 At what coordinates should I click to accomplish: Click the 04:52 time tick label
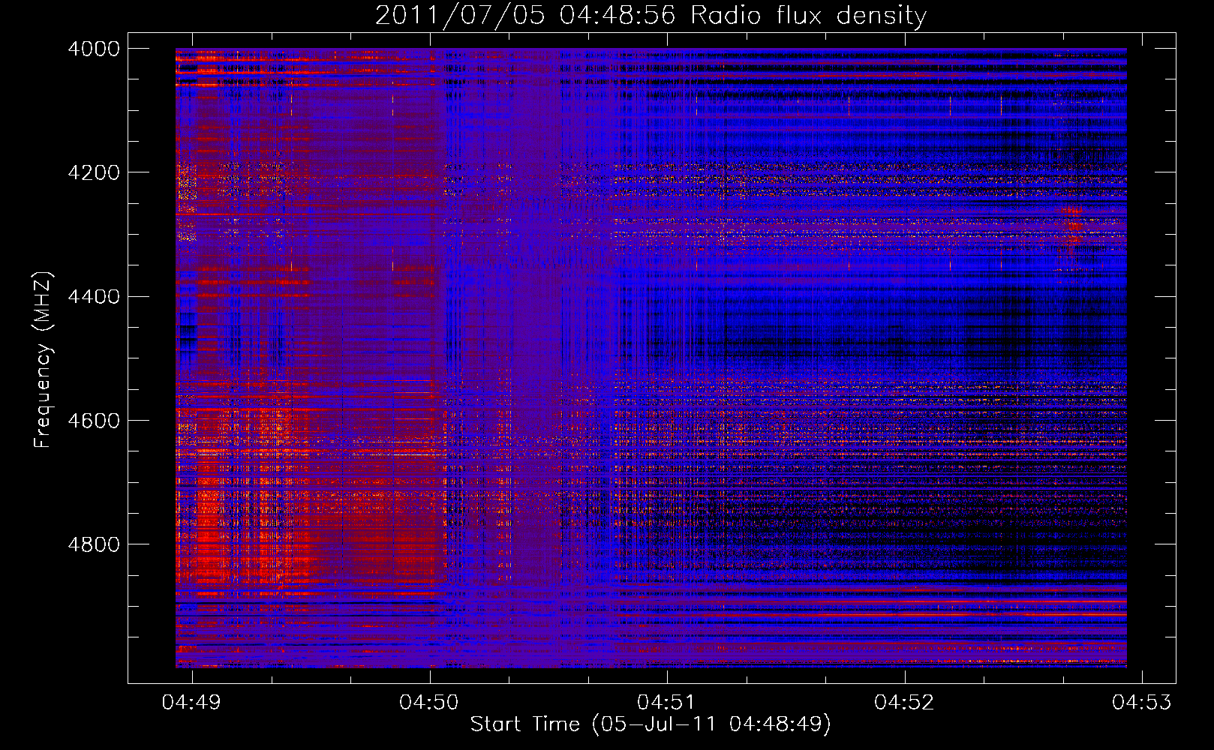(904, 703)
